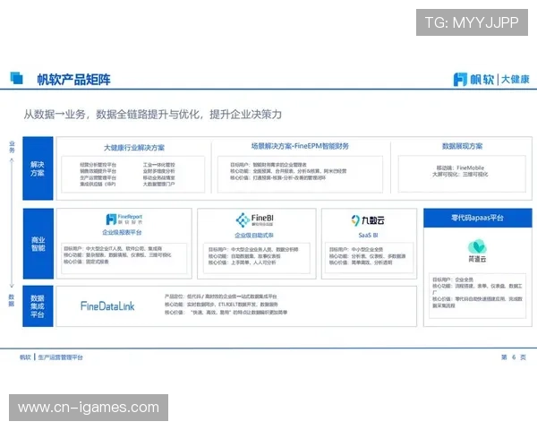Viewport: 537px width, 430px height.
Task: Click the 数据展现方案 heading
Action: coord(462,146)
